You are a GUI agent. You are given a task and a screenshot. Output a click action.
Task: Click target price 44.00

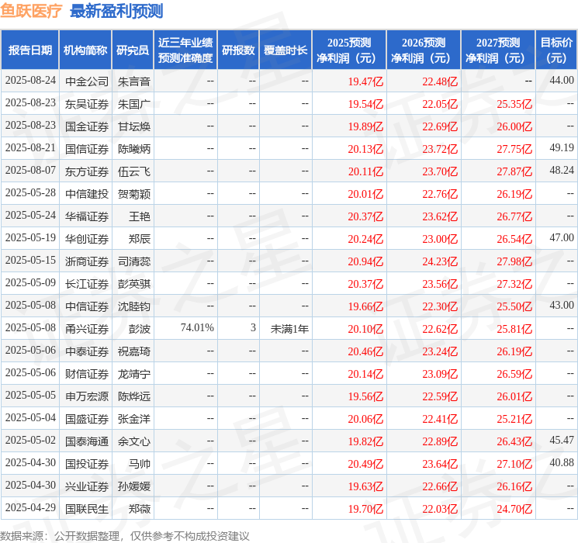pyautogui.click(x=562, y=81)
